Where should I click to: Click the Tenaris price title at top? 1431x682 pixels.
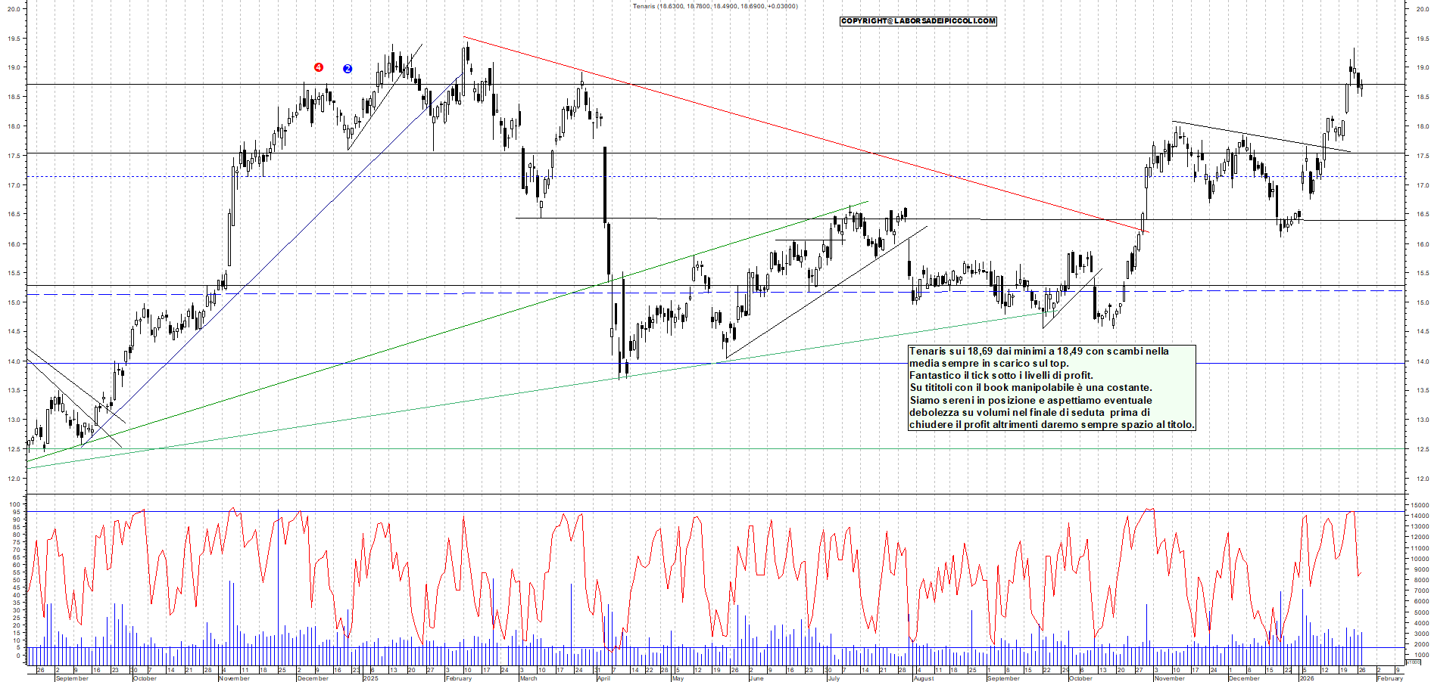(x=715, y=6)
